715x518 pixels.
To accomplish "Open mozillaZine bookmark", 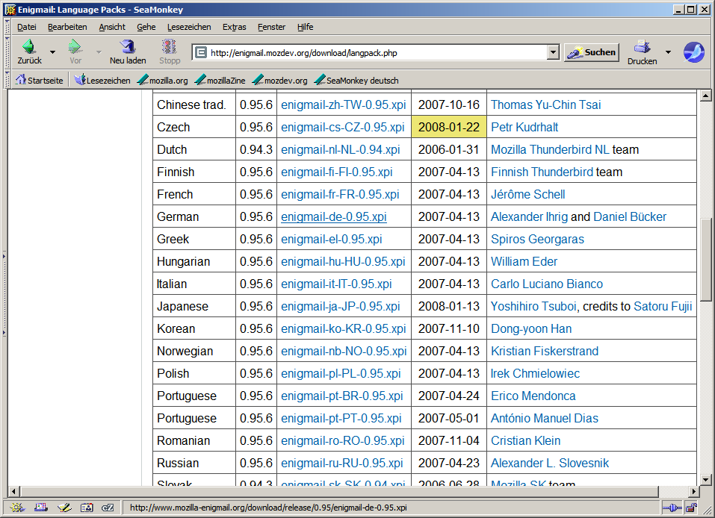I will (x=220, y=80).
